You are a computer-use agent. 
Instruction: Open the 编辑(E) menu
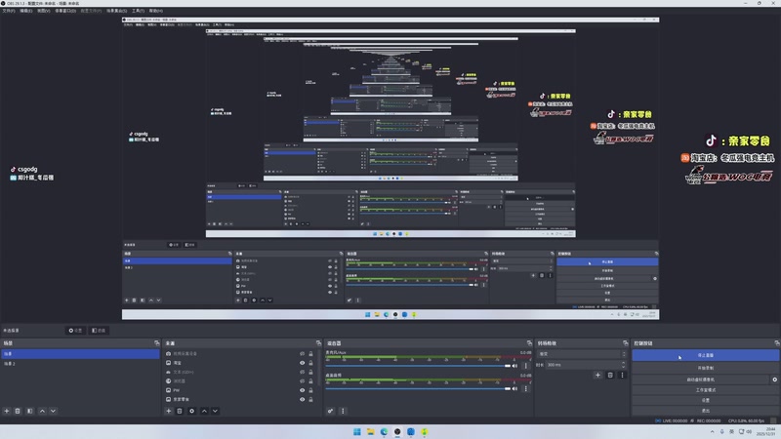click(26, 11)
